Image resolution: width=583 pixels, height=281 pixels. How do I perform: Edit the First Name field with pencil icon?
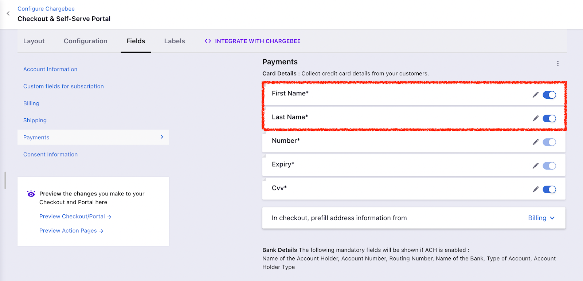point(535,95)
